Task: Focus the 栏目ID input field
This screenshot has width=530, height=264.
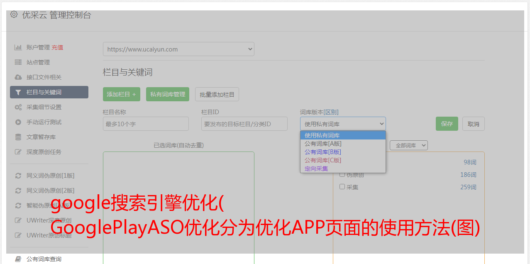Action: (x=244, y=124)
